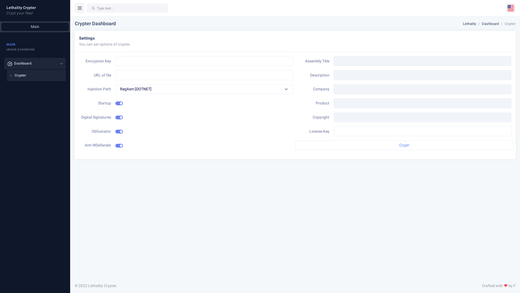Select the Assembly Title field
This screenshot has width=520, height=293.
point(422,61)
